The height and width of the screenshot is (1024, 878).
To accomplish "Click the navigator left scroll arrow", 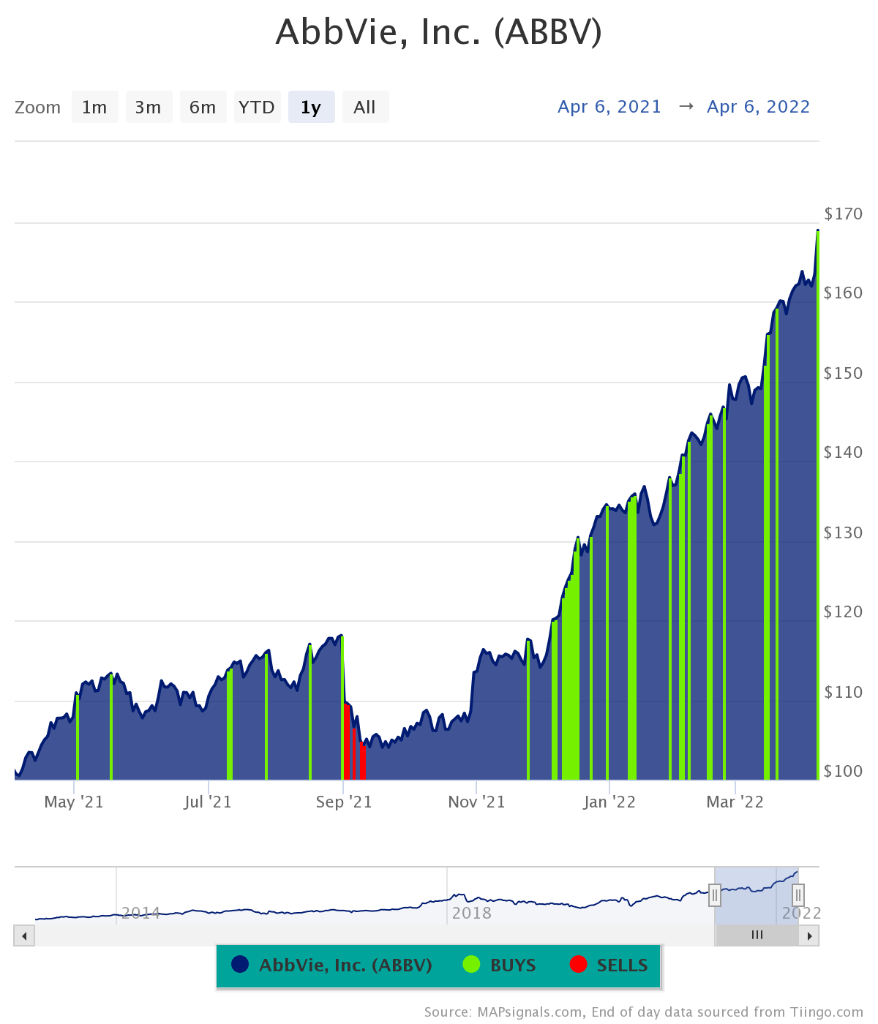I will [x=24, y=935].
